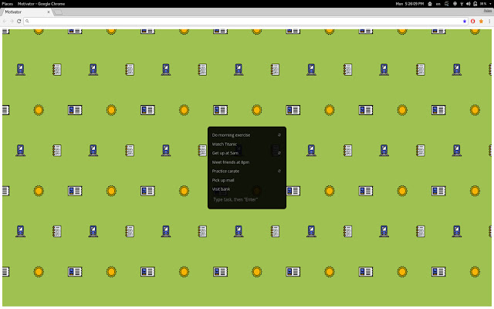Reload the Motivator page
This screenshot has width=494, height=309.
(x=19, y=21)
